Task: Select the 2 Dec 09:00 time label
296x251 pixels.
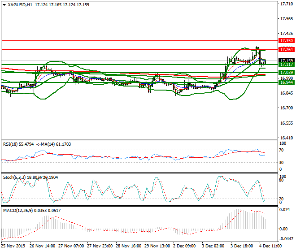Action: (x=184, y=246)
